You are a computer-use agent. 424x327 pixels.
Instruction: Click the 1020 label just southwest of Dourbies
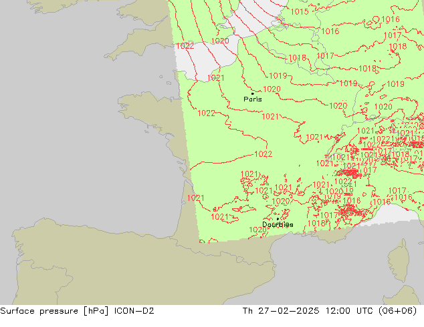(x=257, y=230)
